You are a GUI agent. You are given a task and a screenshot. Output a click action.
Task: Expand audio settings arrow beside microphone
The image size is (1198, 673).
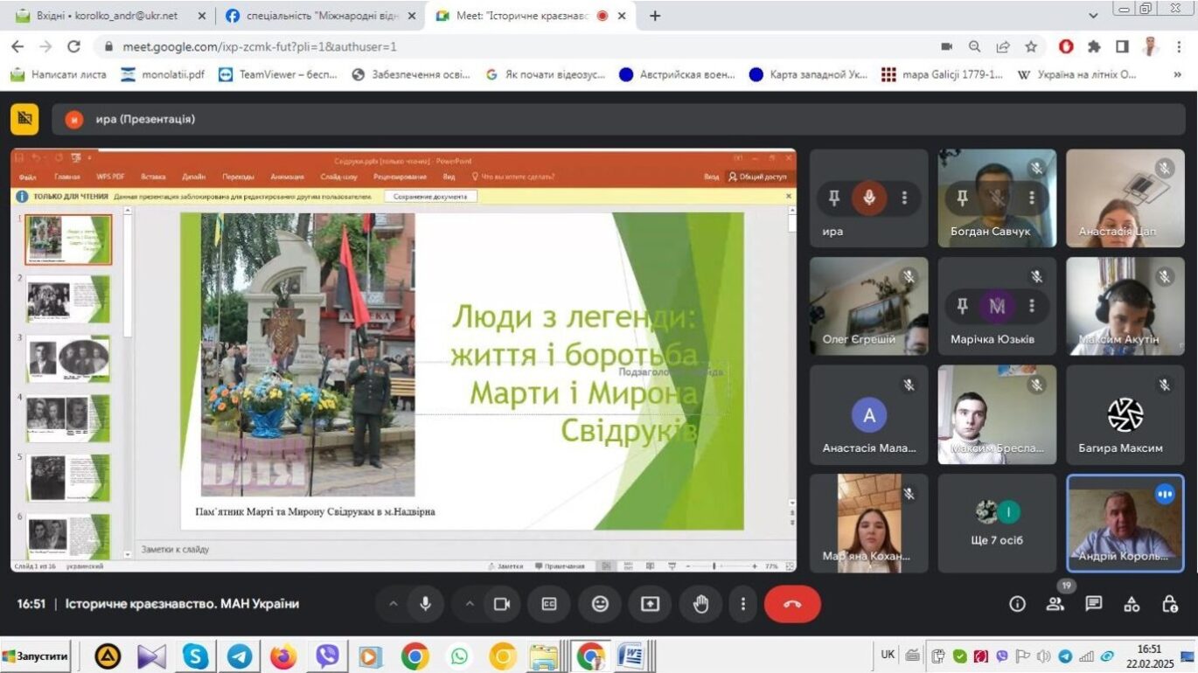pos(393,604)
